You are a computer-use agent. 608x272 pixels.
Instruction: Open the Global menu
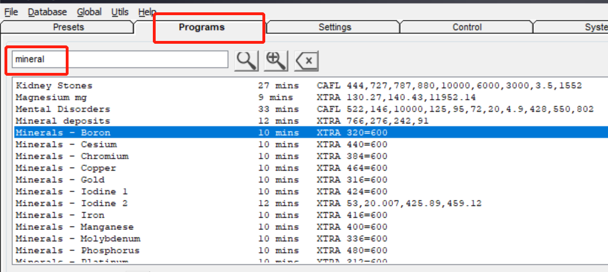coord(89,12)
